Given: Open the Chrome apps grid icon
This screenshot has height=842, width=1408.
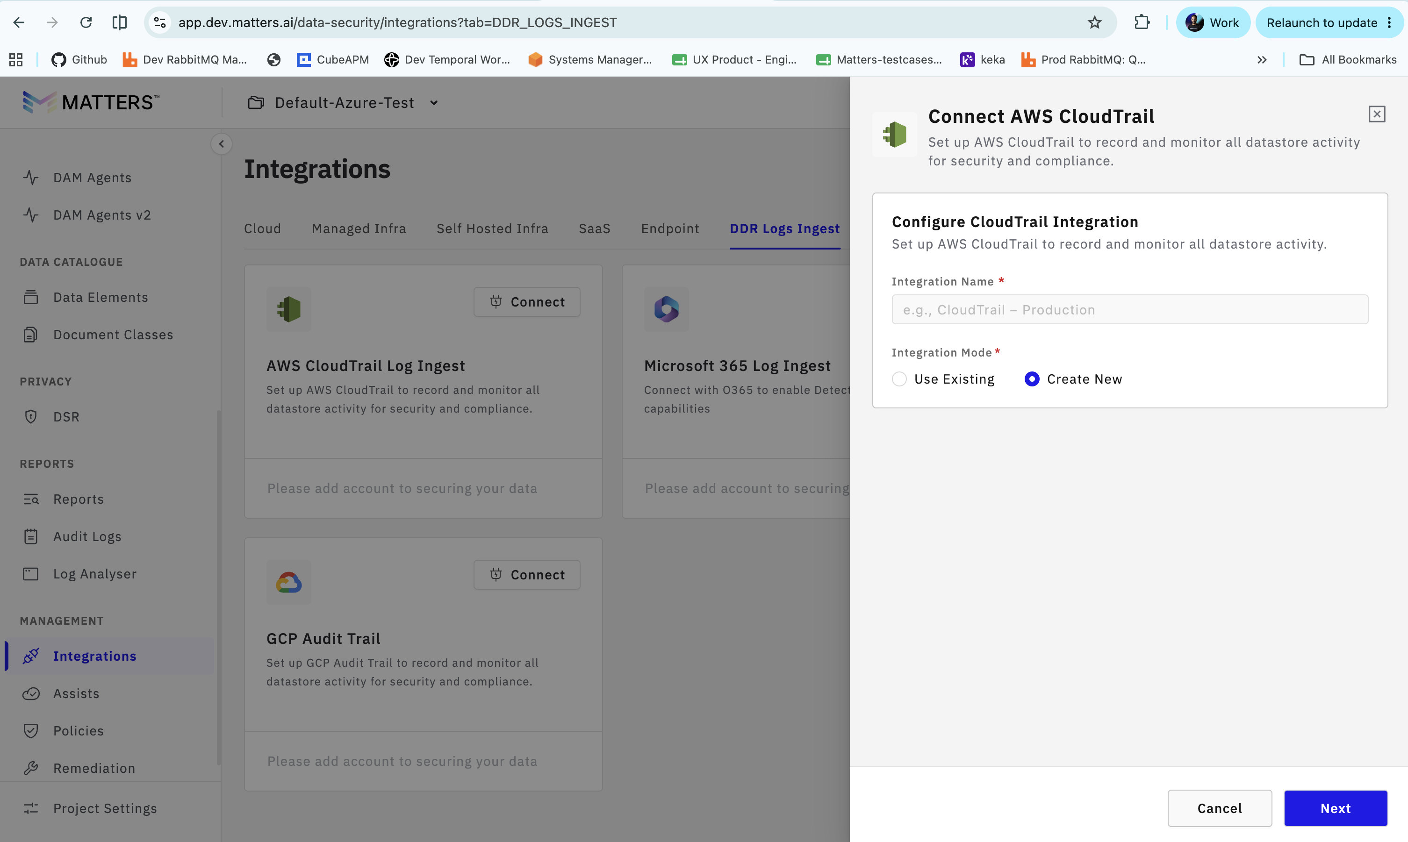Looking at the screenshot, I should coord(16,60).
